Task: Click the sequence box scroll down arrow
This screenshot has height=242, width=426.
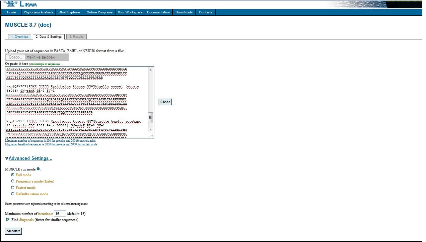Action: click(x=151, y=129)
